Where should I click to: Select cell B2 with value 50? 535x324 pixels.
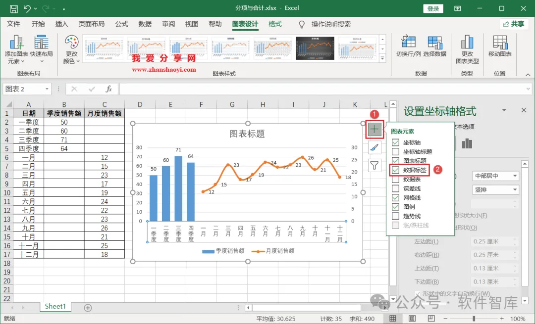tap(64, 122)
